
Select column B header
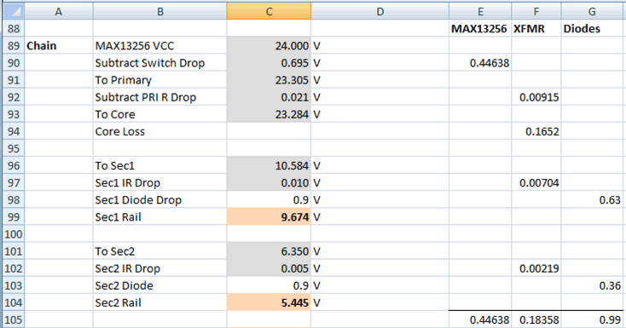coord(159,11)
